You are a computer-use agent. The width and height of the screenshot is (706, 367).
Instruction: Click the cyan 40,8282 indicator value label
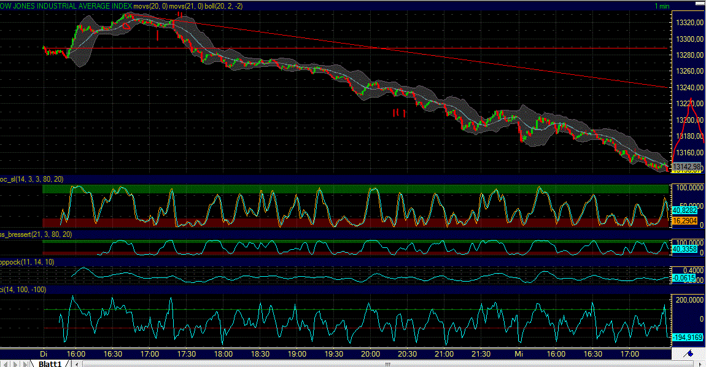pos(686,209)
